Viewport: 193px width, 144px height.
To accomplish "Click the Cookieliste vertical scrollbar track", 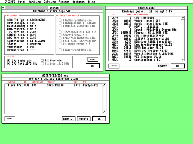I will [183, 39].
